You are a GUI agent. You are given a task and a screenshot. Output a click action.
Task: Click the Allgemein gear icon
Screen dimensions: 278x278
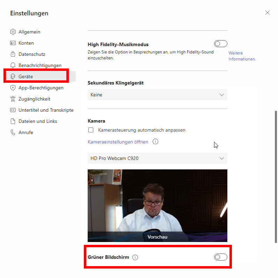pyautogui.click(x=13, y=32)
